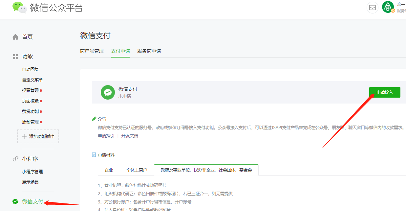Viewport: 406px width, 211px height.
Task: Switch to the 服务商申请 tab
Action: [x=149, y=51]
